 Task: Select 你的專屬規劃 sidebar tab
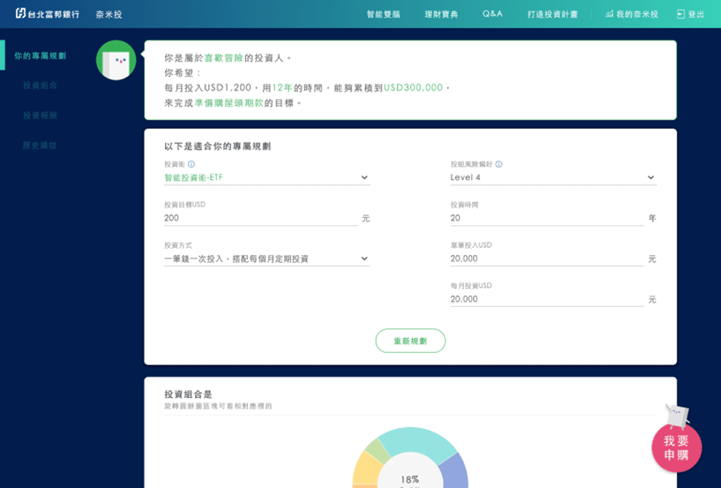(40, 56)
